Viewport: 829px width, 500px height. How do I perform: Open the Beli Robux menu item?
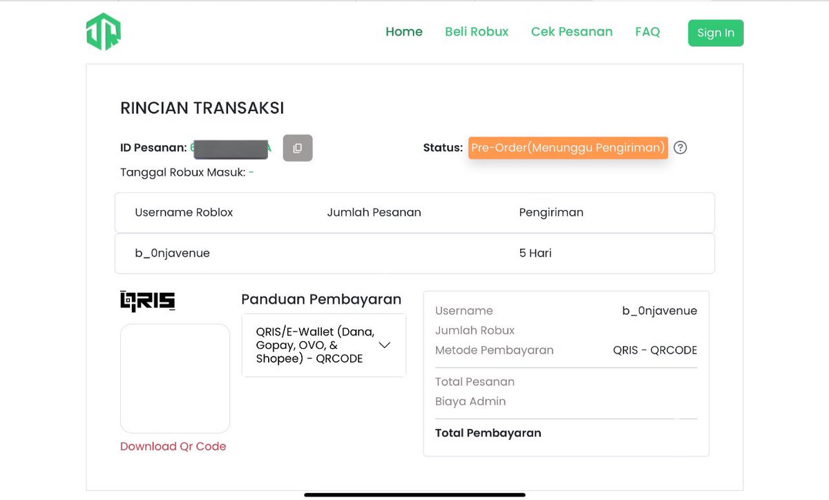click(477, 31)
